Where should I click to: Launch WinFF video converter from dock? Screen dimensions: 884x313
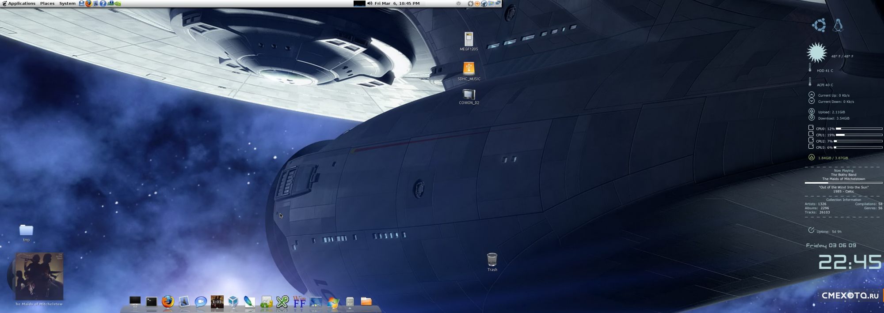(299, 302)
